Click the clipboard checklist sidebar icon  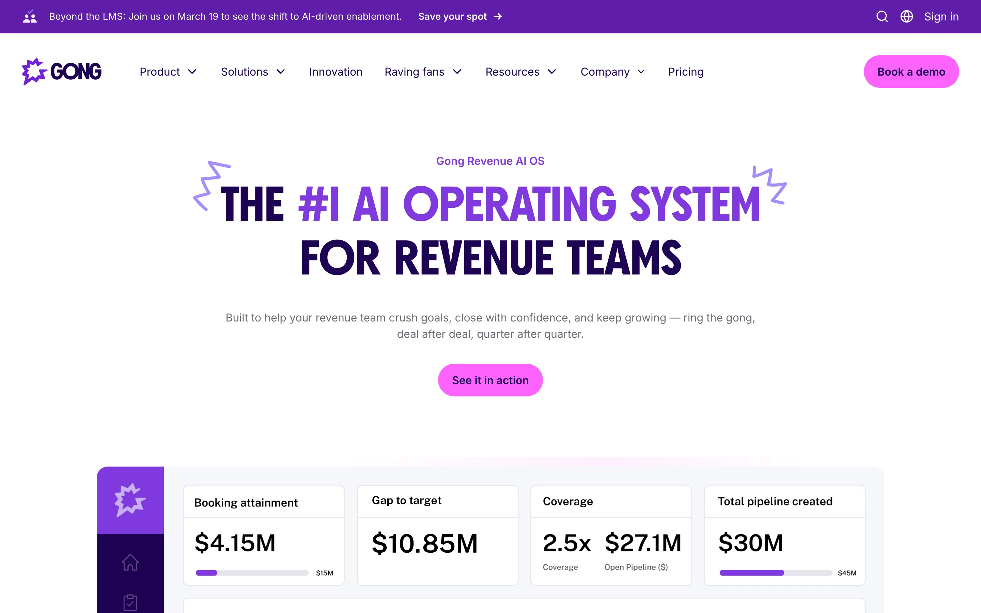130,602
